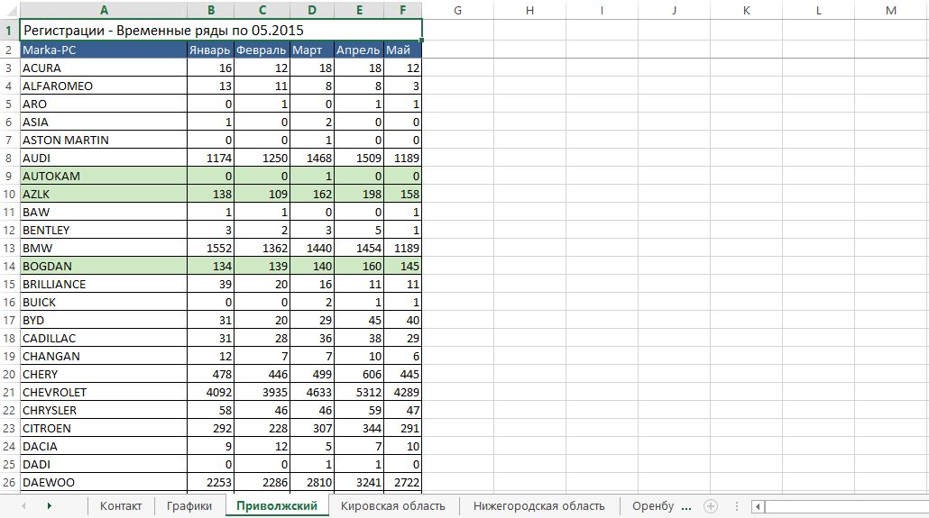Select column H header
This screenshot has width=929, height=518.
coord(529,10)
